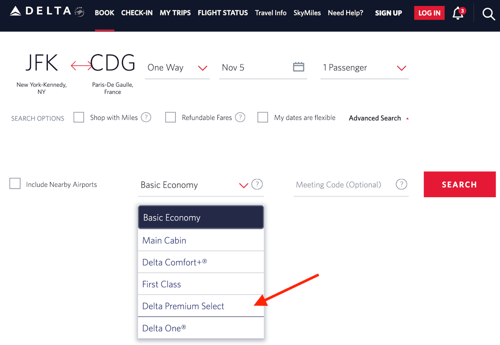
Task: Open the 1 Passenger dropdown
Action: [364, 68]
